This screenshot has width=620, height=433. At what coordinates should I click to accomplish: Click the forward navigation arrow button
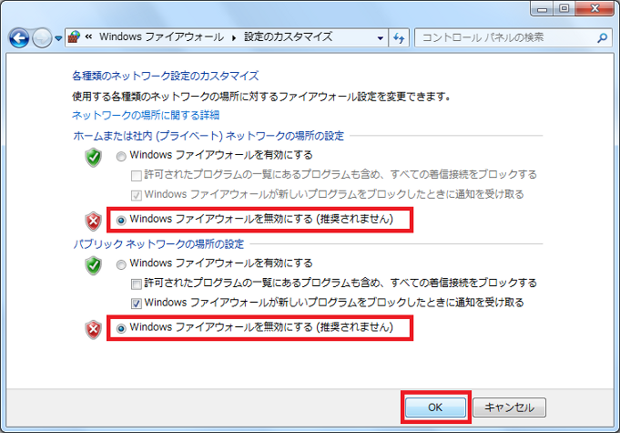click(x=42, y=38)
